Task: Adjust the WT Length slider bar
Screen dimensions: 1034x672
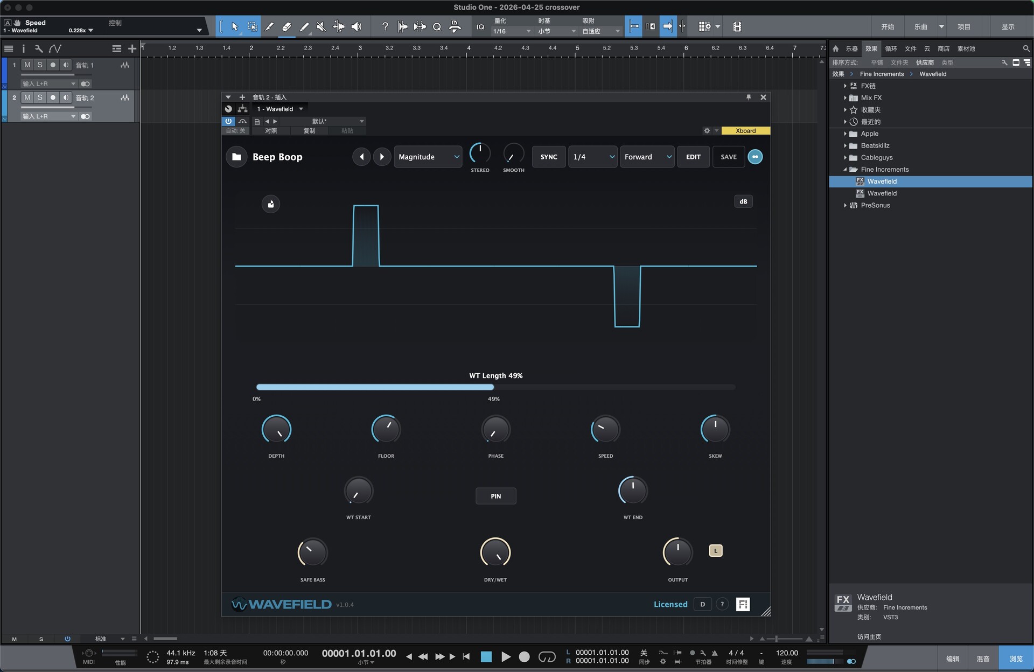Action: [495, 387]
